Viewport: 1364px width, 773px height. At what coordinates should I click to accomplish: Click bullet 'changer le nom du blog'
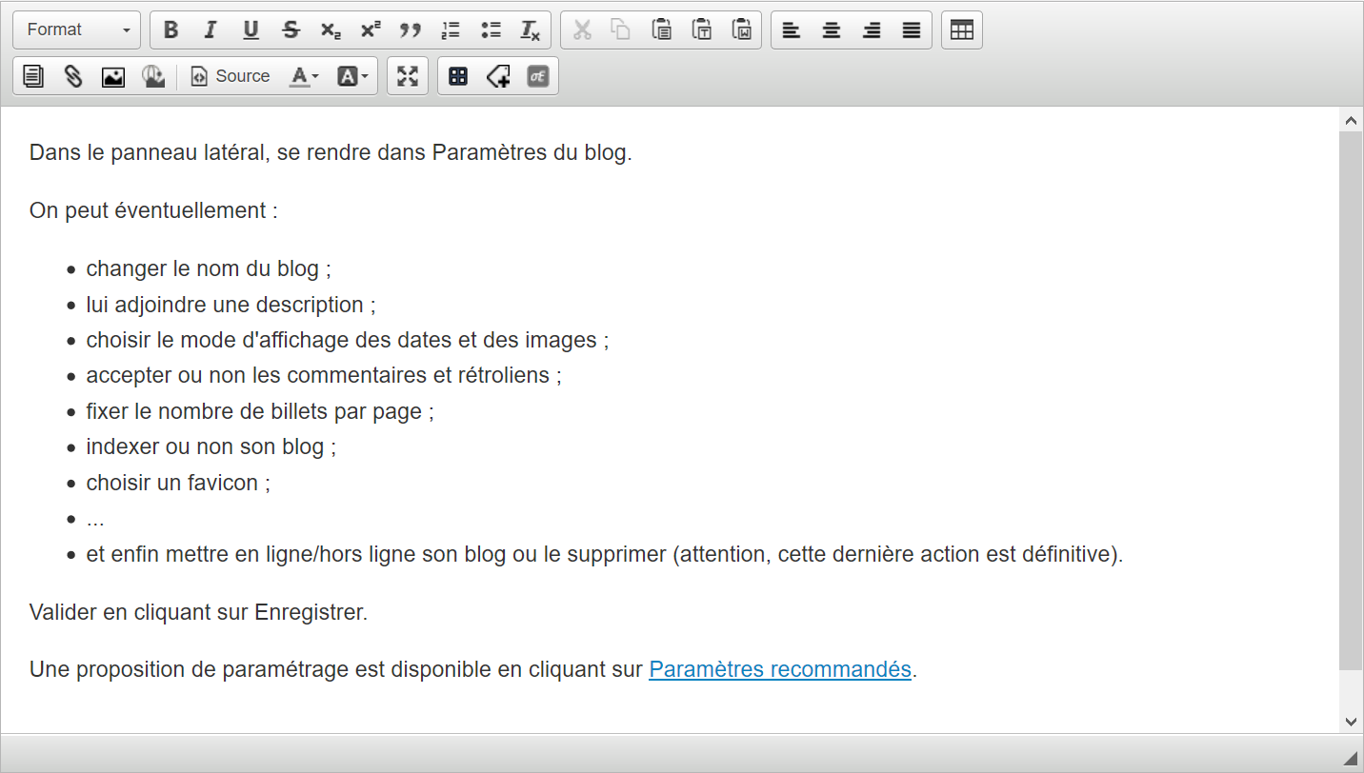pos(209,268)
